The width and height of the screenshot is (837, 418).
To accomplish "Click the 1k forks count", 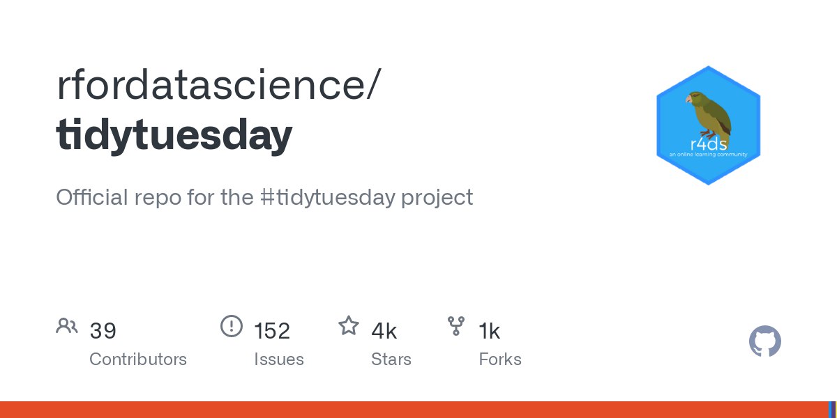I will click(x=490, y=331).
